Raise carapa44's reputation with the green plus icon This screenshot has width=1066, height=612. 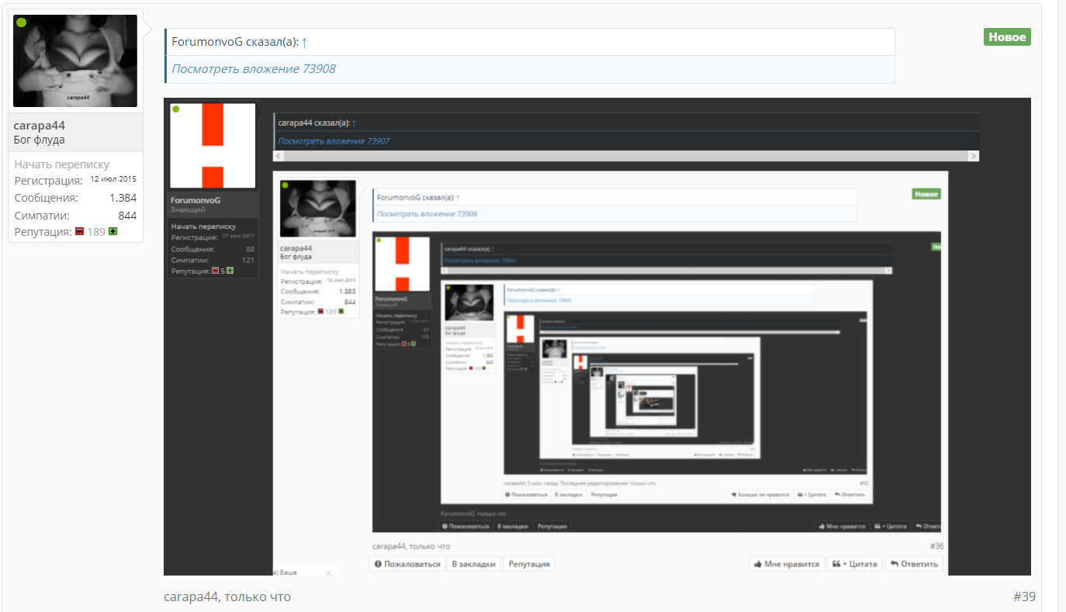click(112, 231)
